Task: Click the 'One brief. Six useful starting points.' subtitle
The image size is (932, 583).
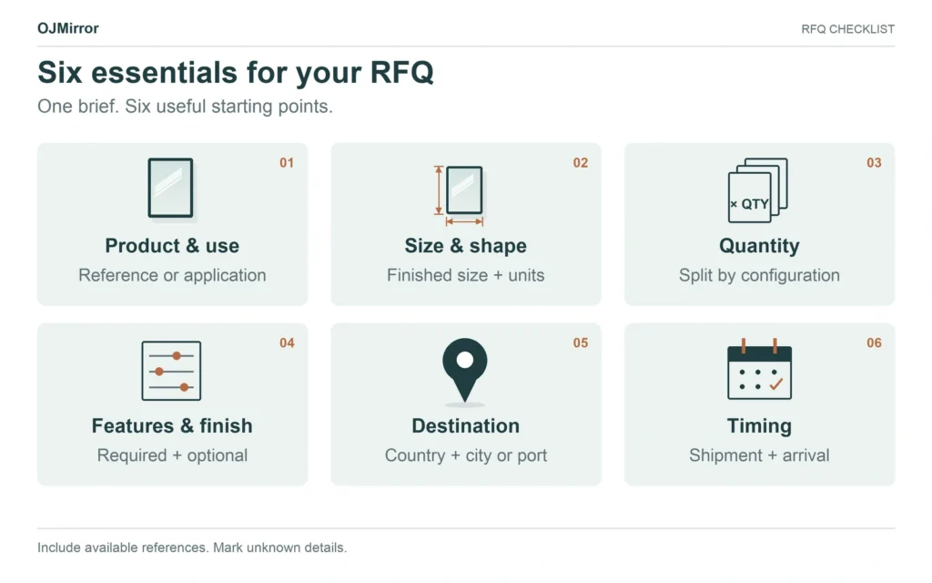Action: [x=185, y=107]
